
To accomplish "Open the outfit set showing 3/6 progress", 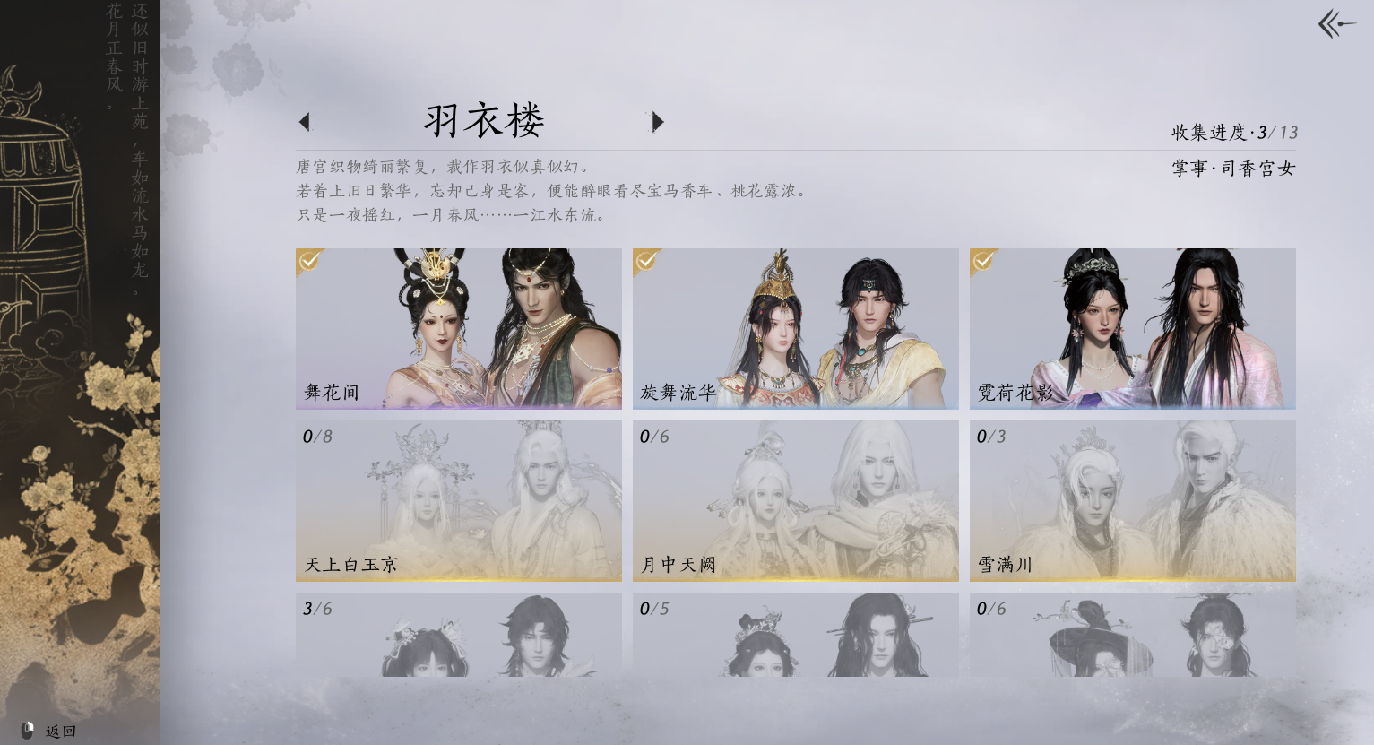I will tap(459, 635).
